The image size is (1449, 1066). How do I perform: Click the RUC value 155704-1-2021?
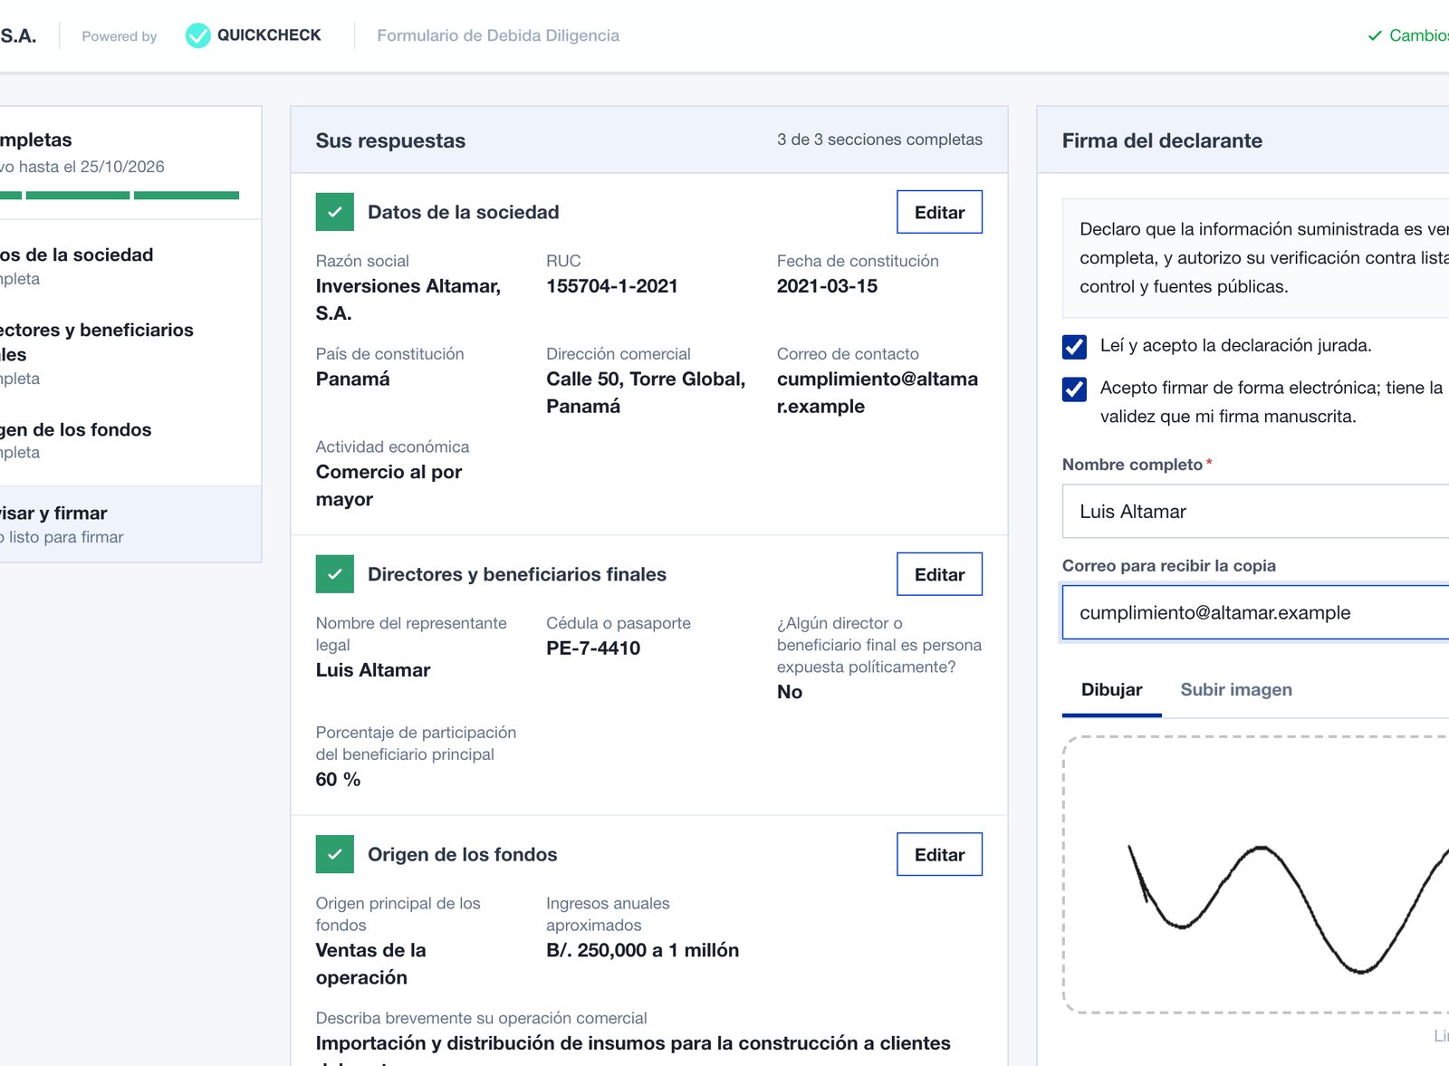pyautogui.click(x=612, y=286)
